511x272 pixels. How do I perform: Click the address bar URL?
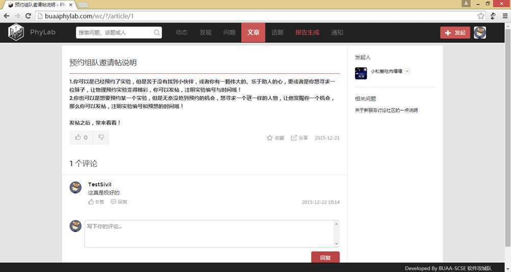(89, 16)
